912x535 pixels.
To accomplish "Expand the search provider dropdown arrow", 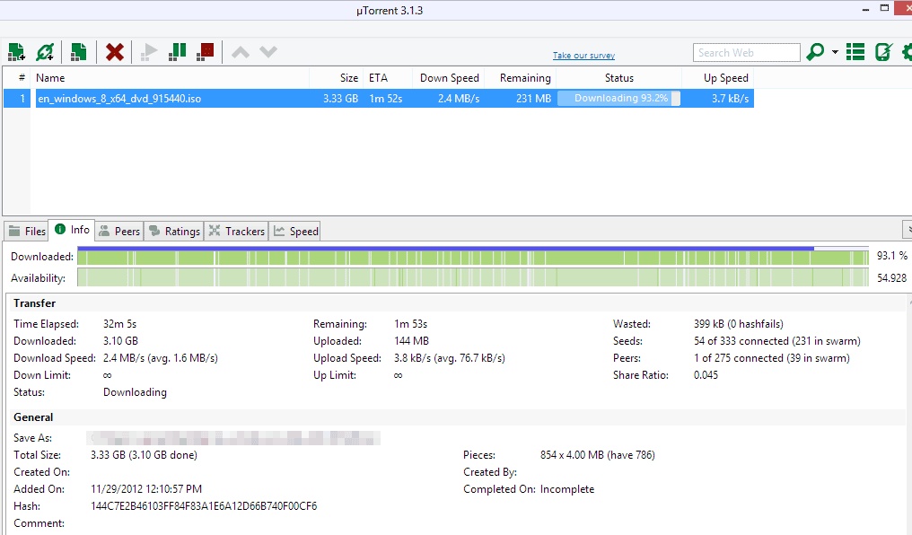I will pyautogui.click(x=835, y=52).
